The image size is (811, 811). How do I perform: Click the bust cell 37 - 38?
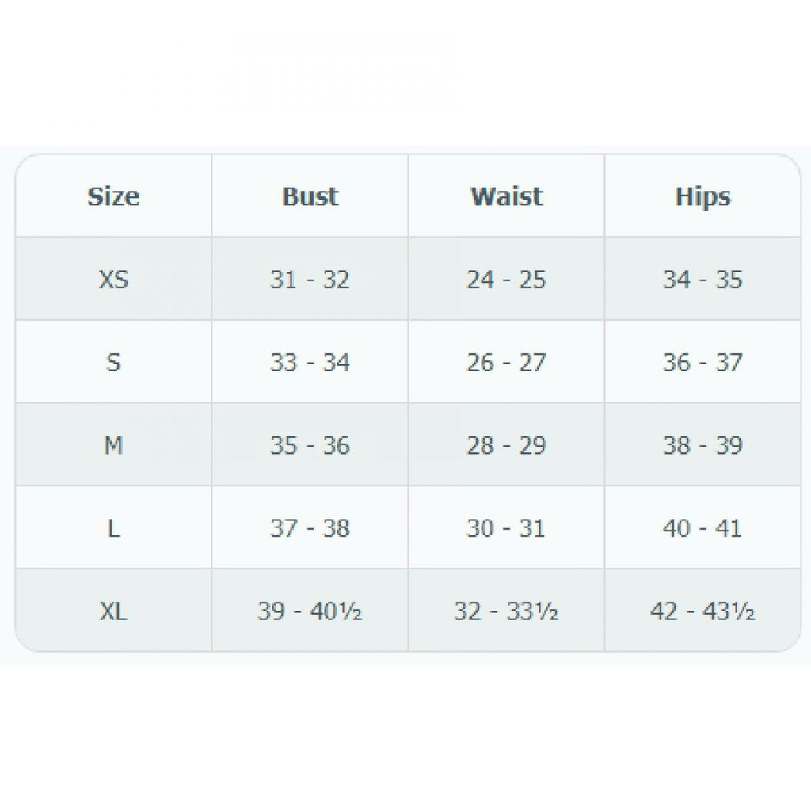pyautogui.click(x=310, y=528)
